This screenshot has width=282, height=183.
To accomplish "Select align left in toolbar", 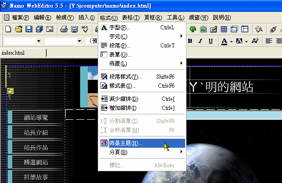I will [269, 41].
